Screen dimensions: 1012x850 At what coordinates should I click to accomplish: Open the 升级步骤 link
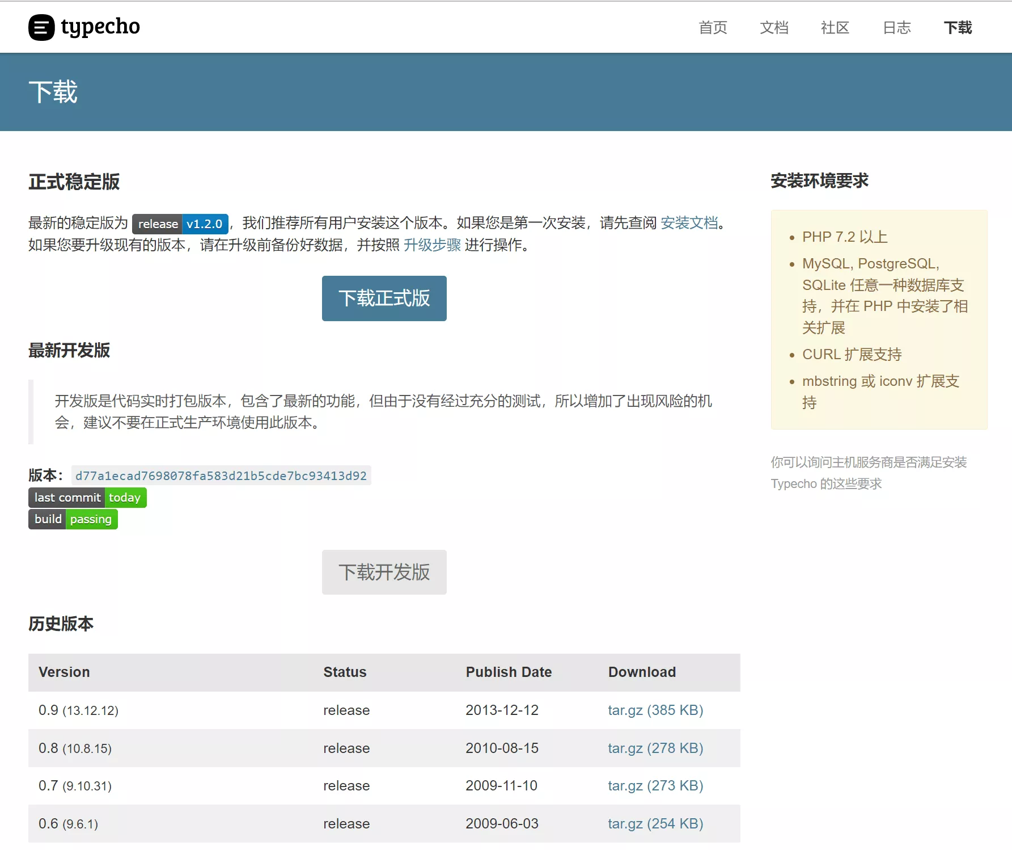tap(432, 245)
